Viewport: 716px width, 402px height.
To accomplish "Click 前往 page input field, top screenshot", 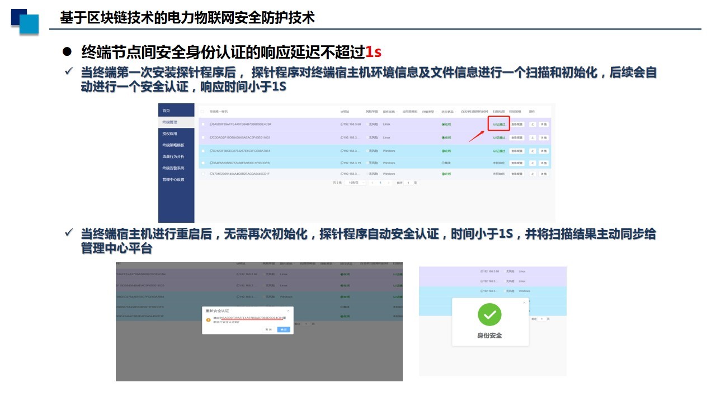I will click(408, 183).
